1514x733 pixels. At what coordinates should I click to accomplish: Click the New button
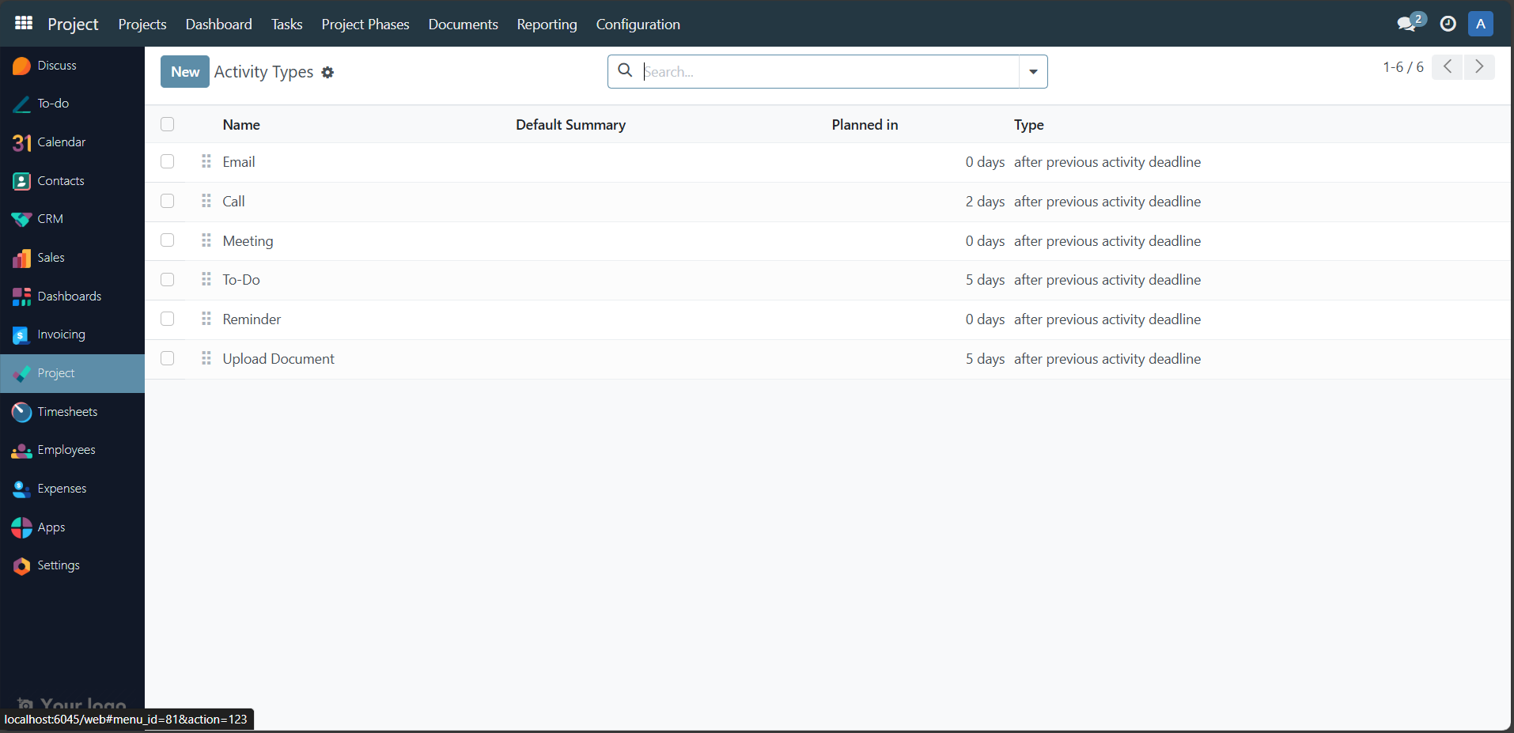point(184,71)
